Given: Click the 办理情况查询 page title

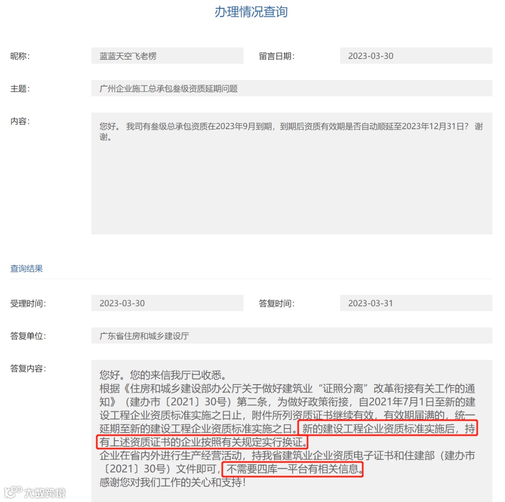Looking at the screenshot, I should coord(251,12).
